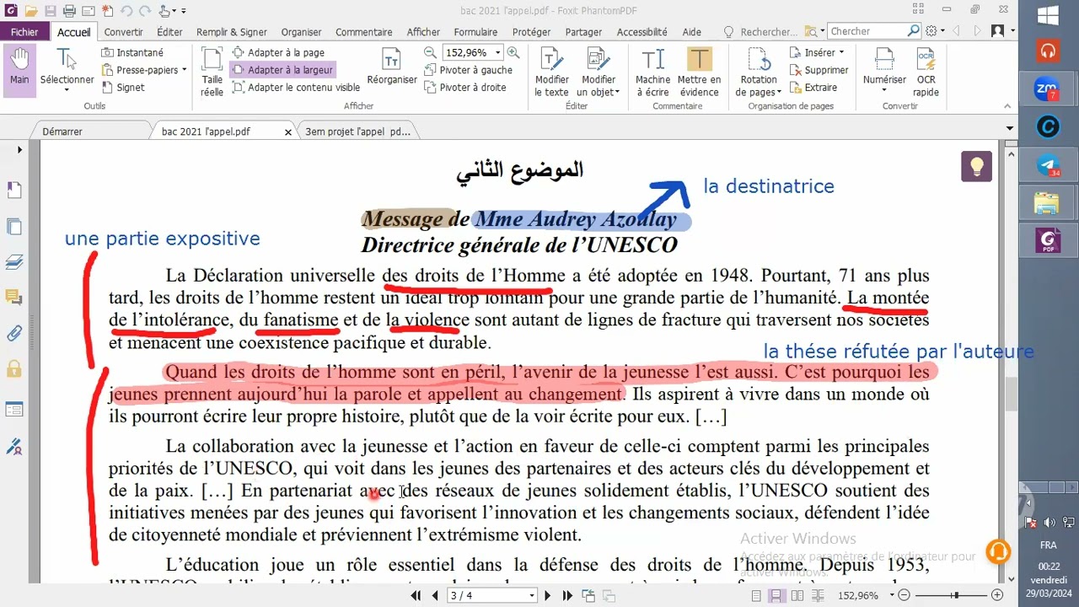Activate Adapter à la largeur
The image size is (1079, 607).
(x=282, y=70)
